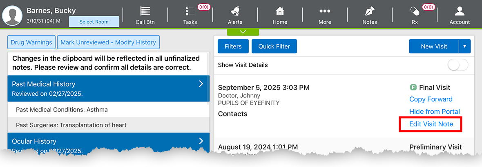Expand the green chevron tab under toolbar
The image size is (482, 167).
243,32
